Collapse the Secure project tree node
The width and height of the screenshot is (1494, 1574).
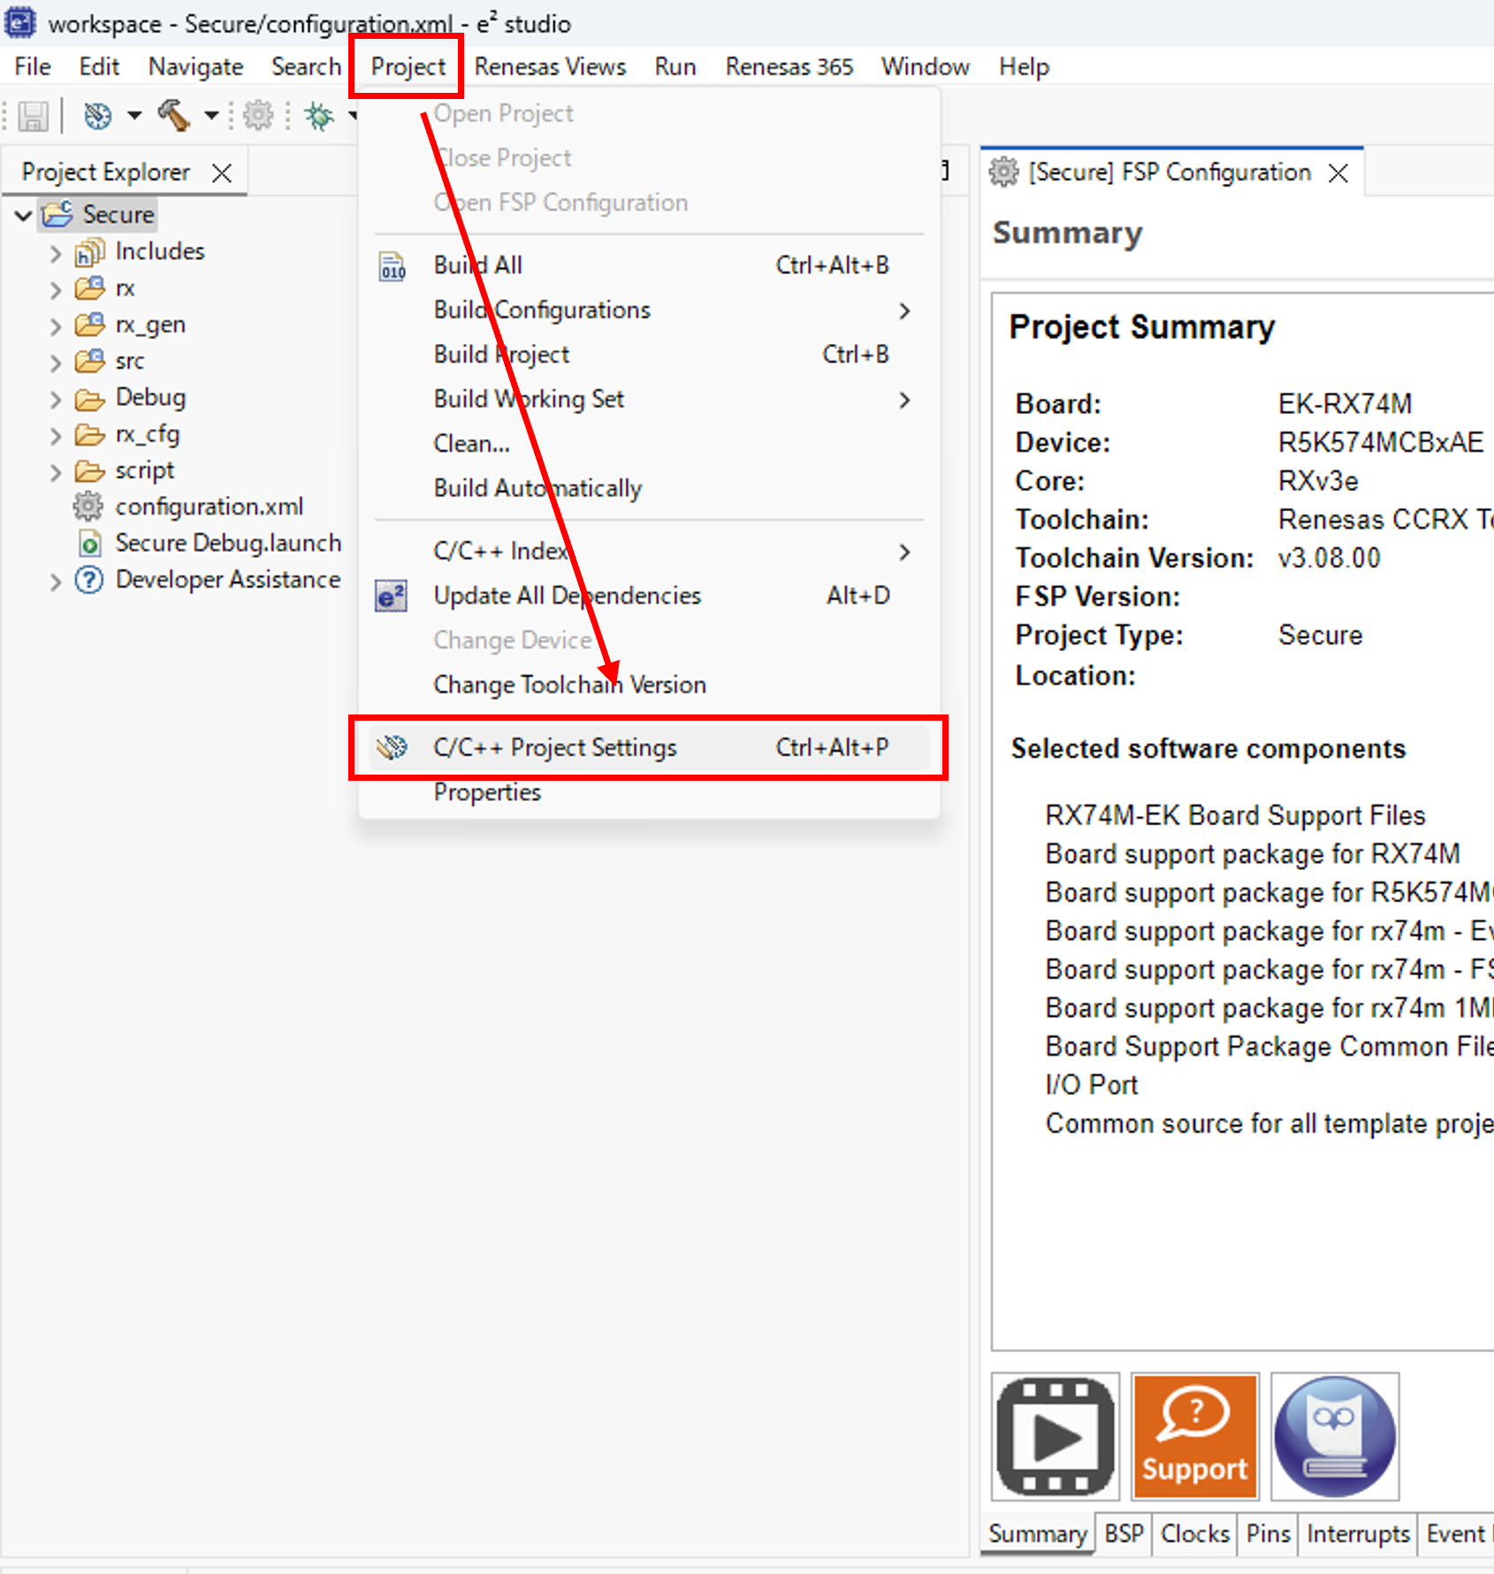point(24,215)
